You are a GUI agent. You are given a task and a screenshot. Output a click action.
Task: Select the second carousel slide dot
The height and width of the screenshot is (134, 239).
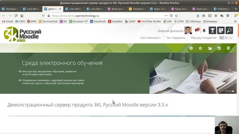click(x=228, y=91)
